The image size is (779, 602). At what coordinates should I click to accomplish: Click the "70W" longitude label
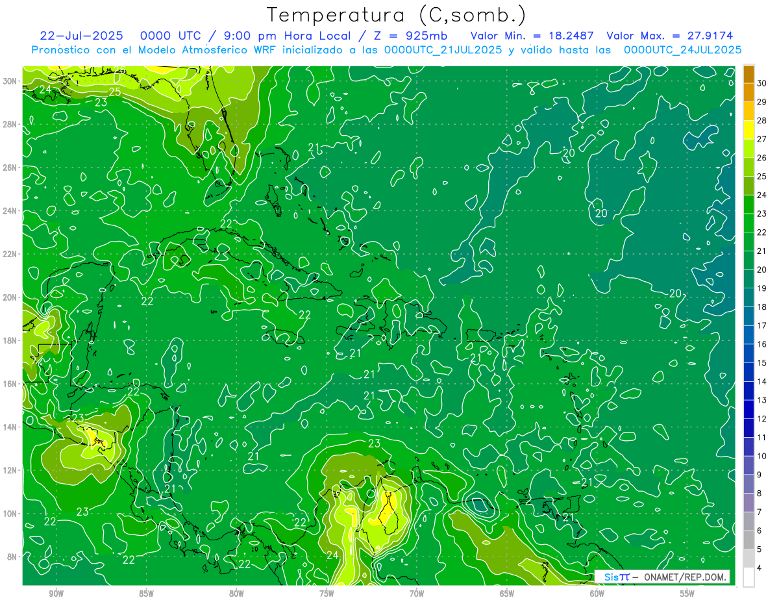417,594
